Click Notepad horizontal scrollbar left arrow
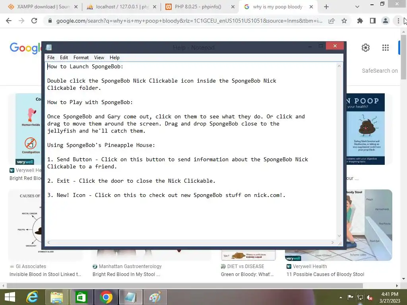407x305 pixels. (48, 243)
